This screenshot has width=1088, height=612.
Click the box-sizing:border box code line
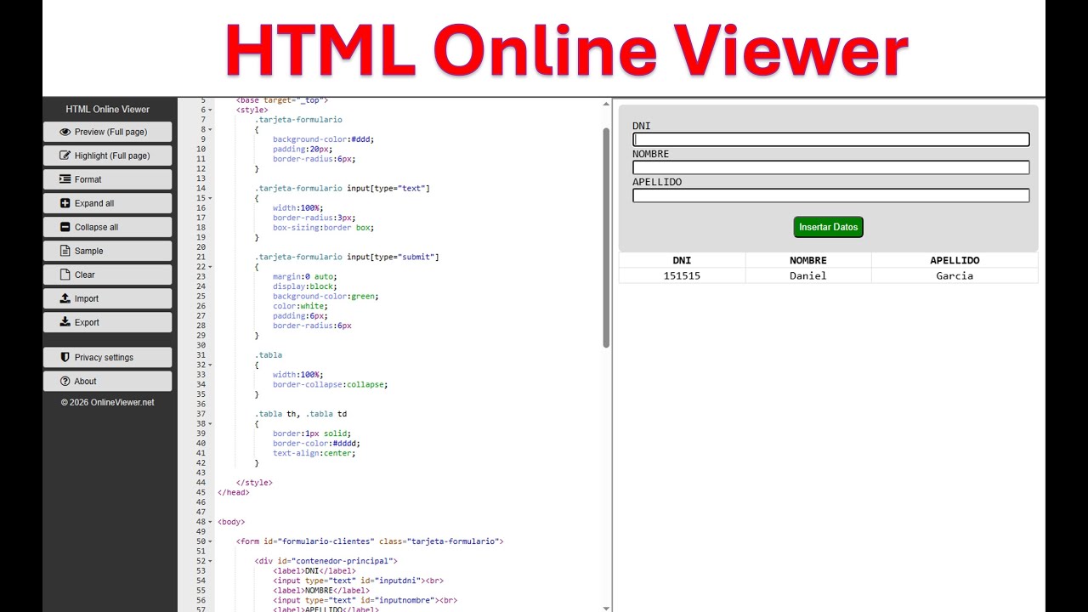click(323, 228)
